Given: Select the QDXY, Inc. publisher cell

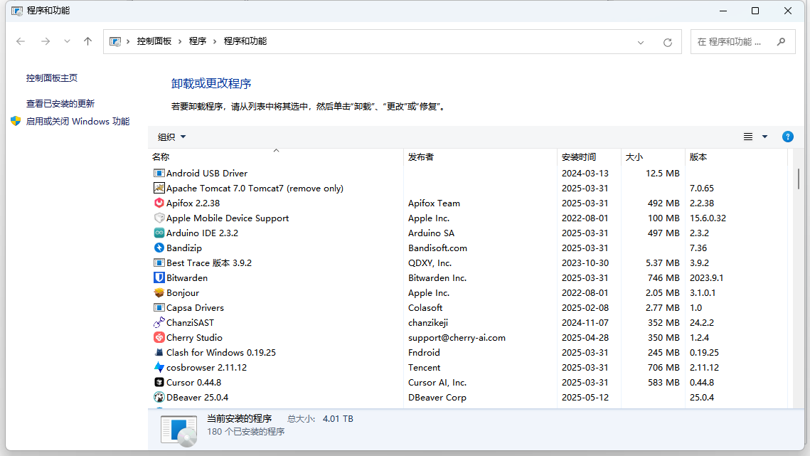Looking at the screenshot, I should pyautogui.click(x=430, y=263).
